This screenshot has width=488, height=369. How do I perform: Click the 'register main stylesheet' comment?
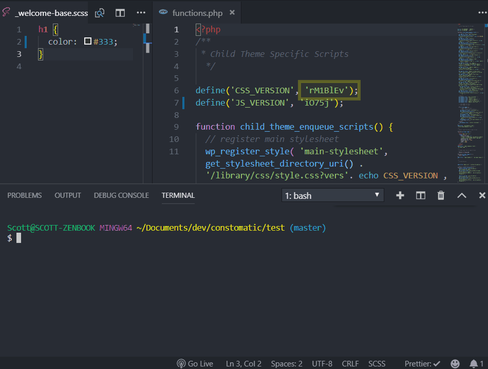(279, 139)
